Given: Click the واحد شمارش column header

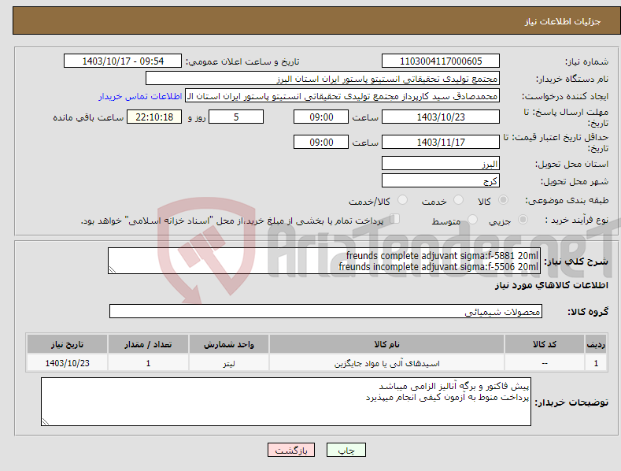Looking at the screenshot, I should pyautogui.click(x=229, y=344).
